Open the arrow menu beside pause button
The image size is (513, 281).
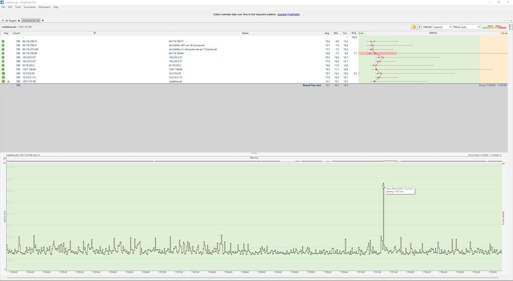pos(420,27)
